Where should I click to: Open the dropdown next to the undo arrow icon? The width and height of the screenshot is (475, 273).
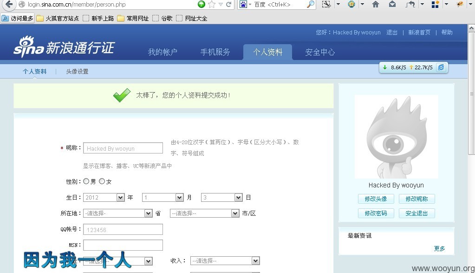tap(422, 4)
